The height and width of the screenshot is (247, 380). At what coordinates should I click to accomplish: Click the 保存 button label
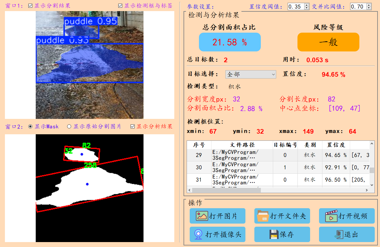pyautogui.click(x=287, y=234)
